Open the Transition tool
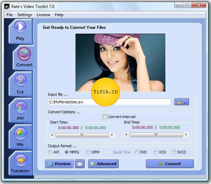Viewport: 211px width, 184px height. coord(20,163)
